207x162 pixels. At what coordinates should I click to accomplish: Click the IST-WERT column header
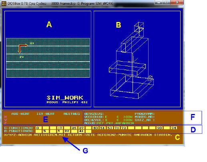click(46, 114)
